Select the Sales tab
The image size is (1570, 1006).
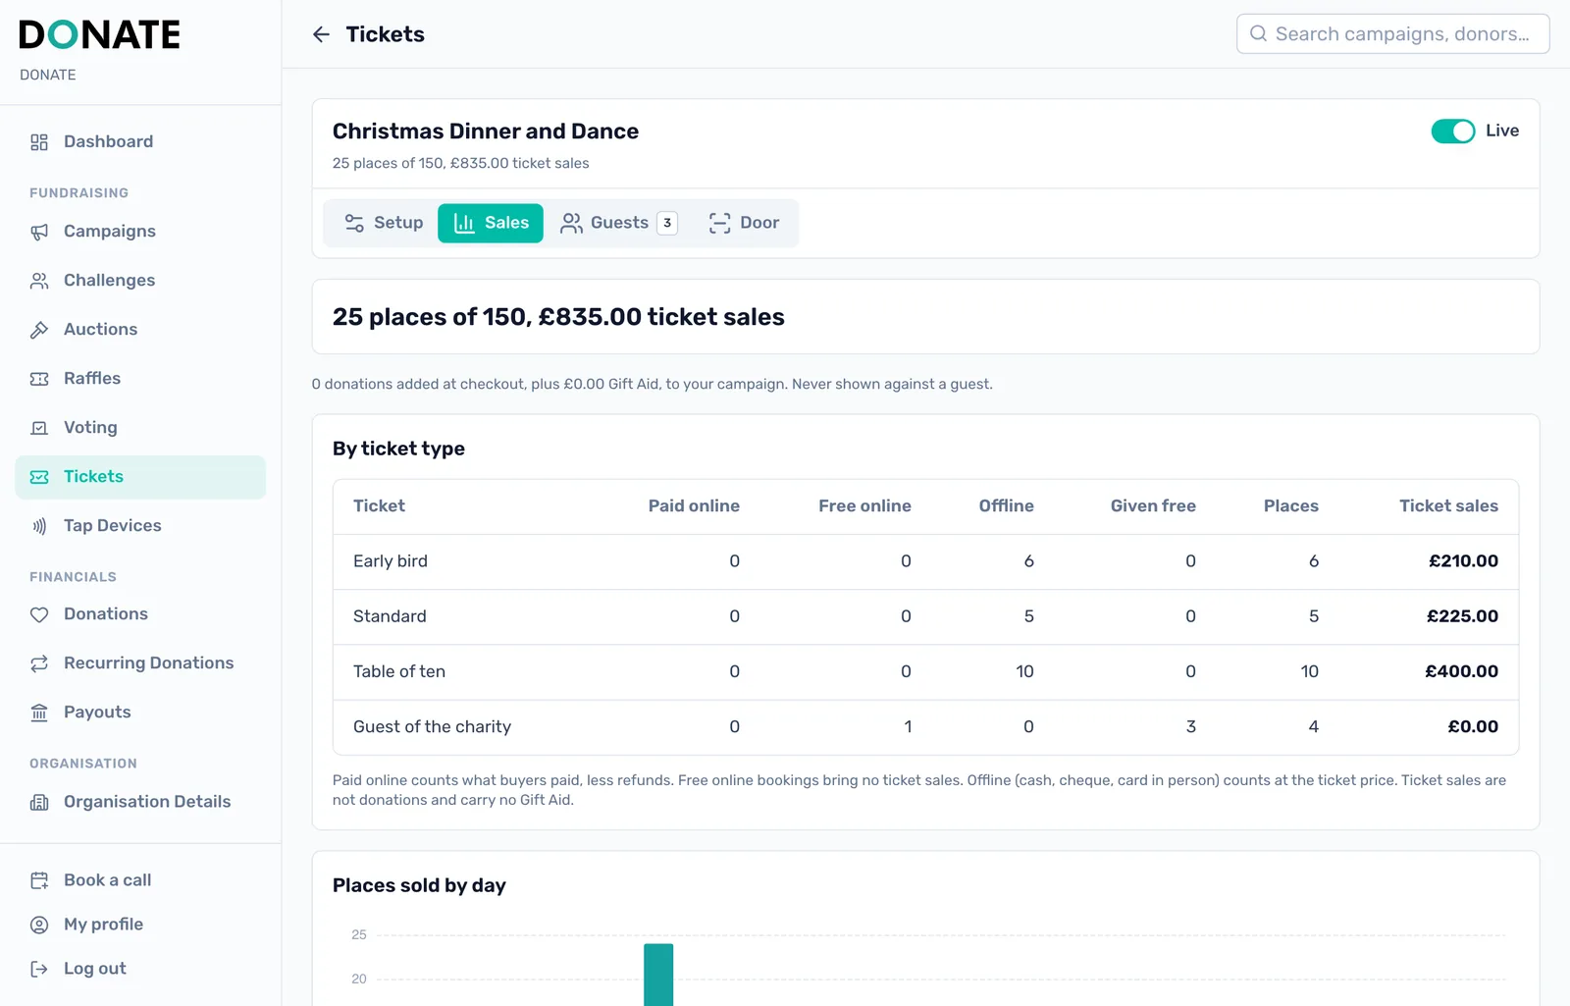pyautogui.click(x=491, y=223)
